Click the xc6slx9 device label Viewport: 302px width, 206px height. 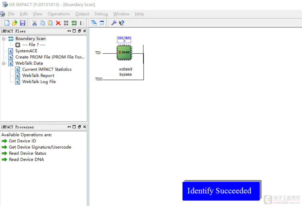point(126,69)
